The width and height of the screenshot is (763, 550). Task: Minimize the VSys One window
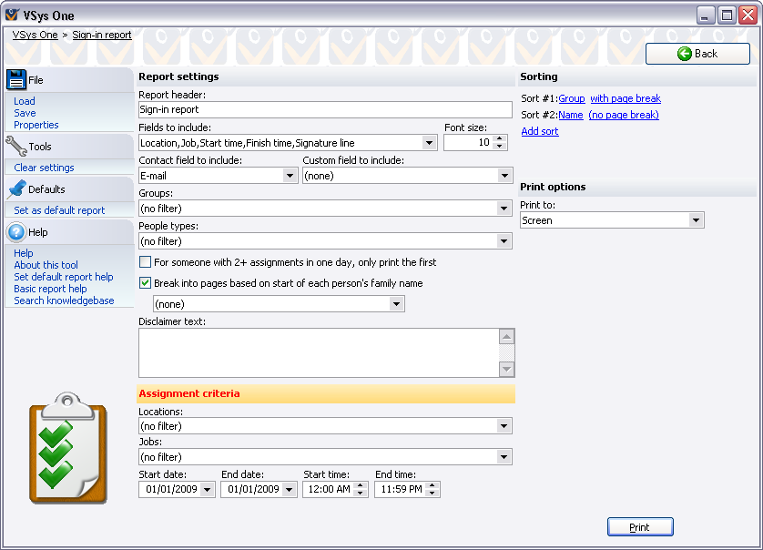705,15
